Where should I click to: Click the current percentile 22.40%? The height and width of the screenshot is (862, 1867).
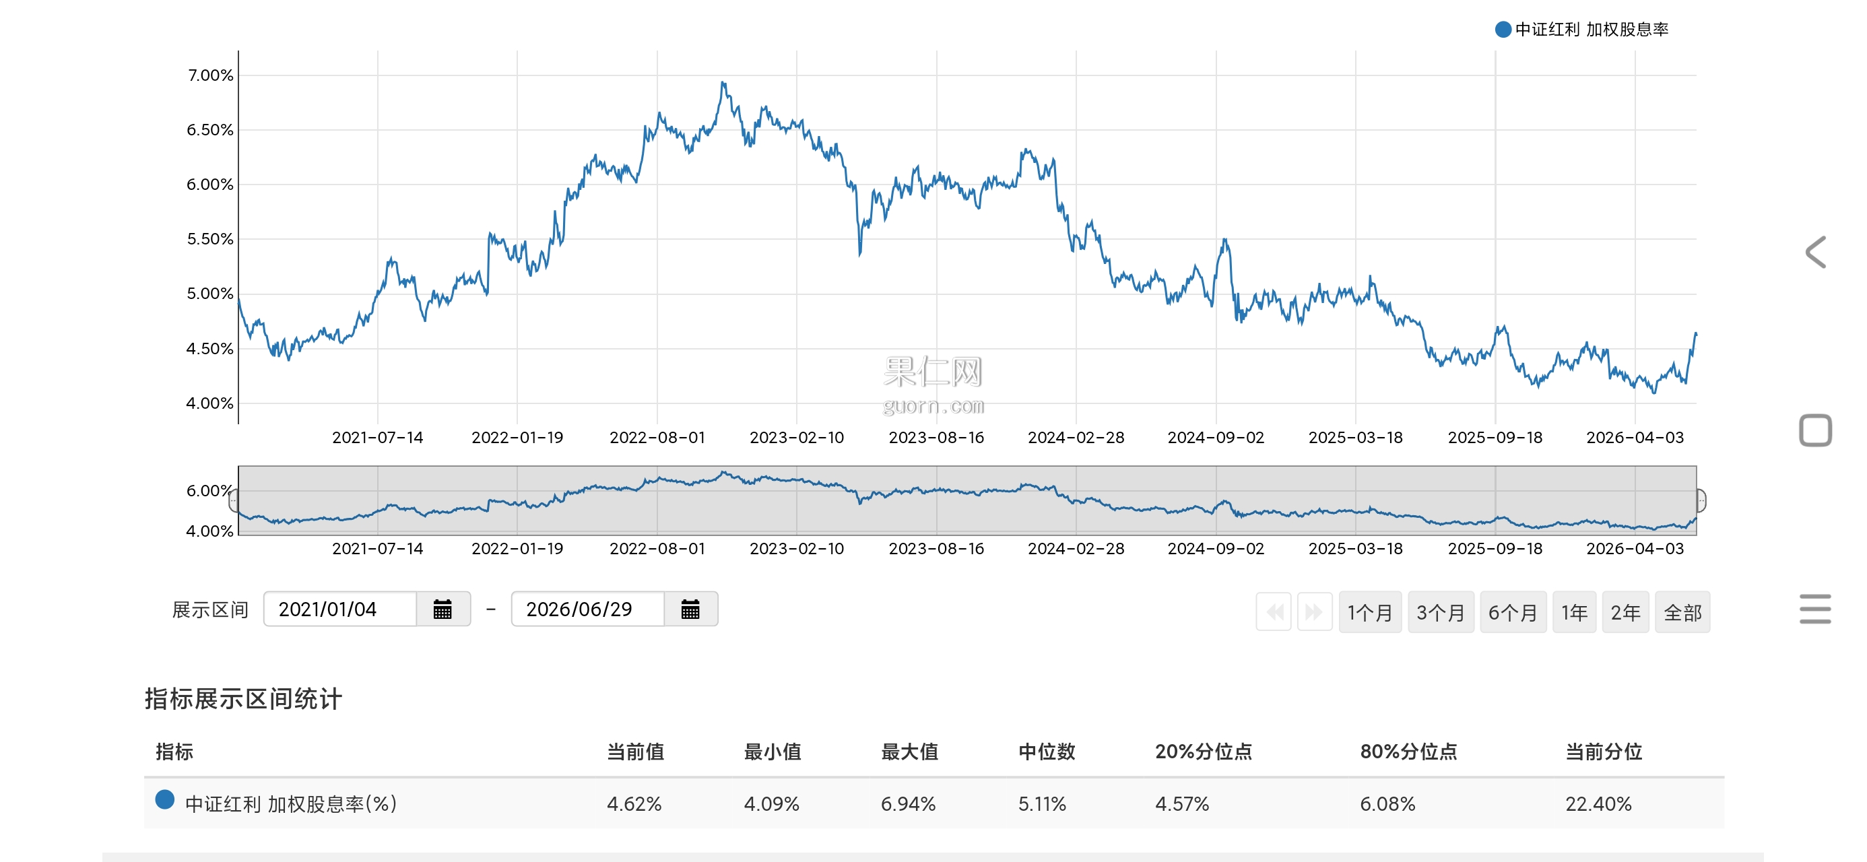[1599, 804]
